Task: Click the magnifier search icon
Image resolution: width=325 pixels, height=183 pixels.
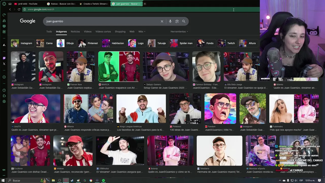Action: tap(184, 21)
